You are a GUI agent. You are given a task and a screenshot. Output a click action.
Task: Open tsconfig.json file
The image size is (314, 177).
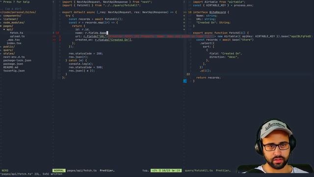point(14,71)
